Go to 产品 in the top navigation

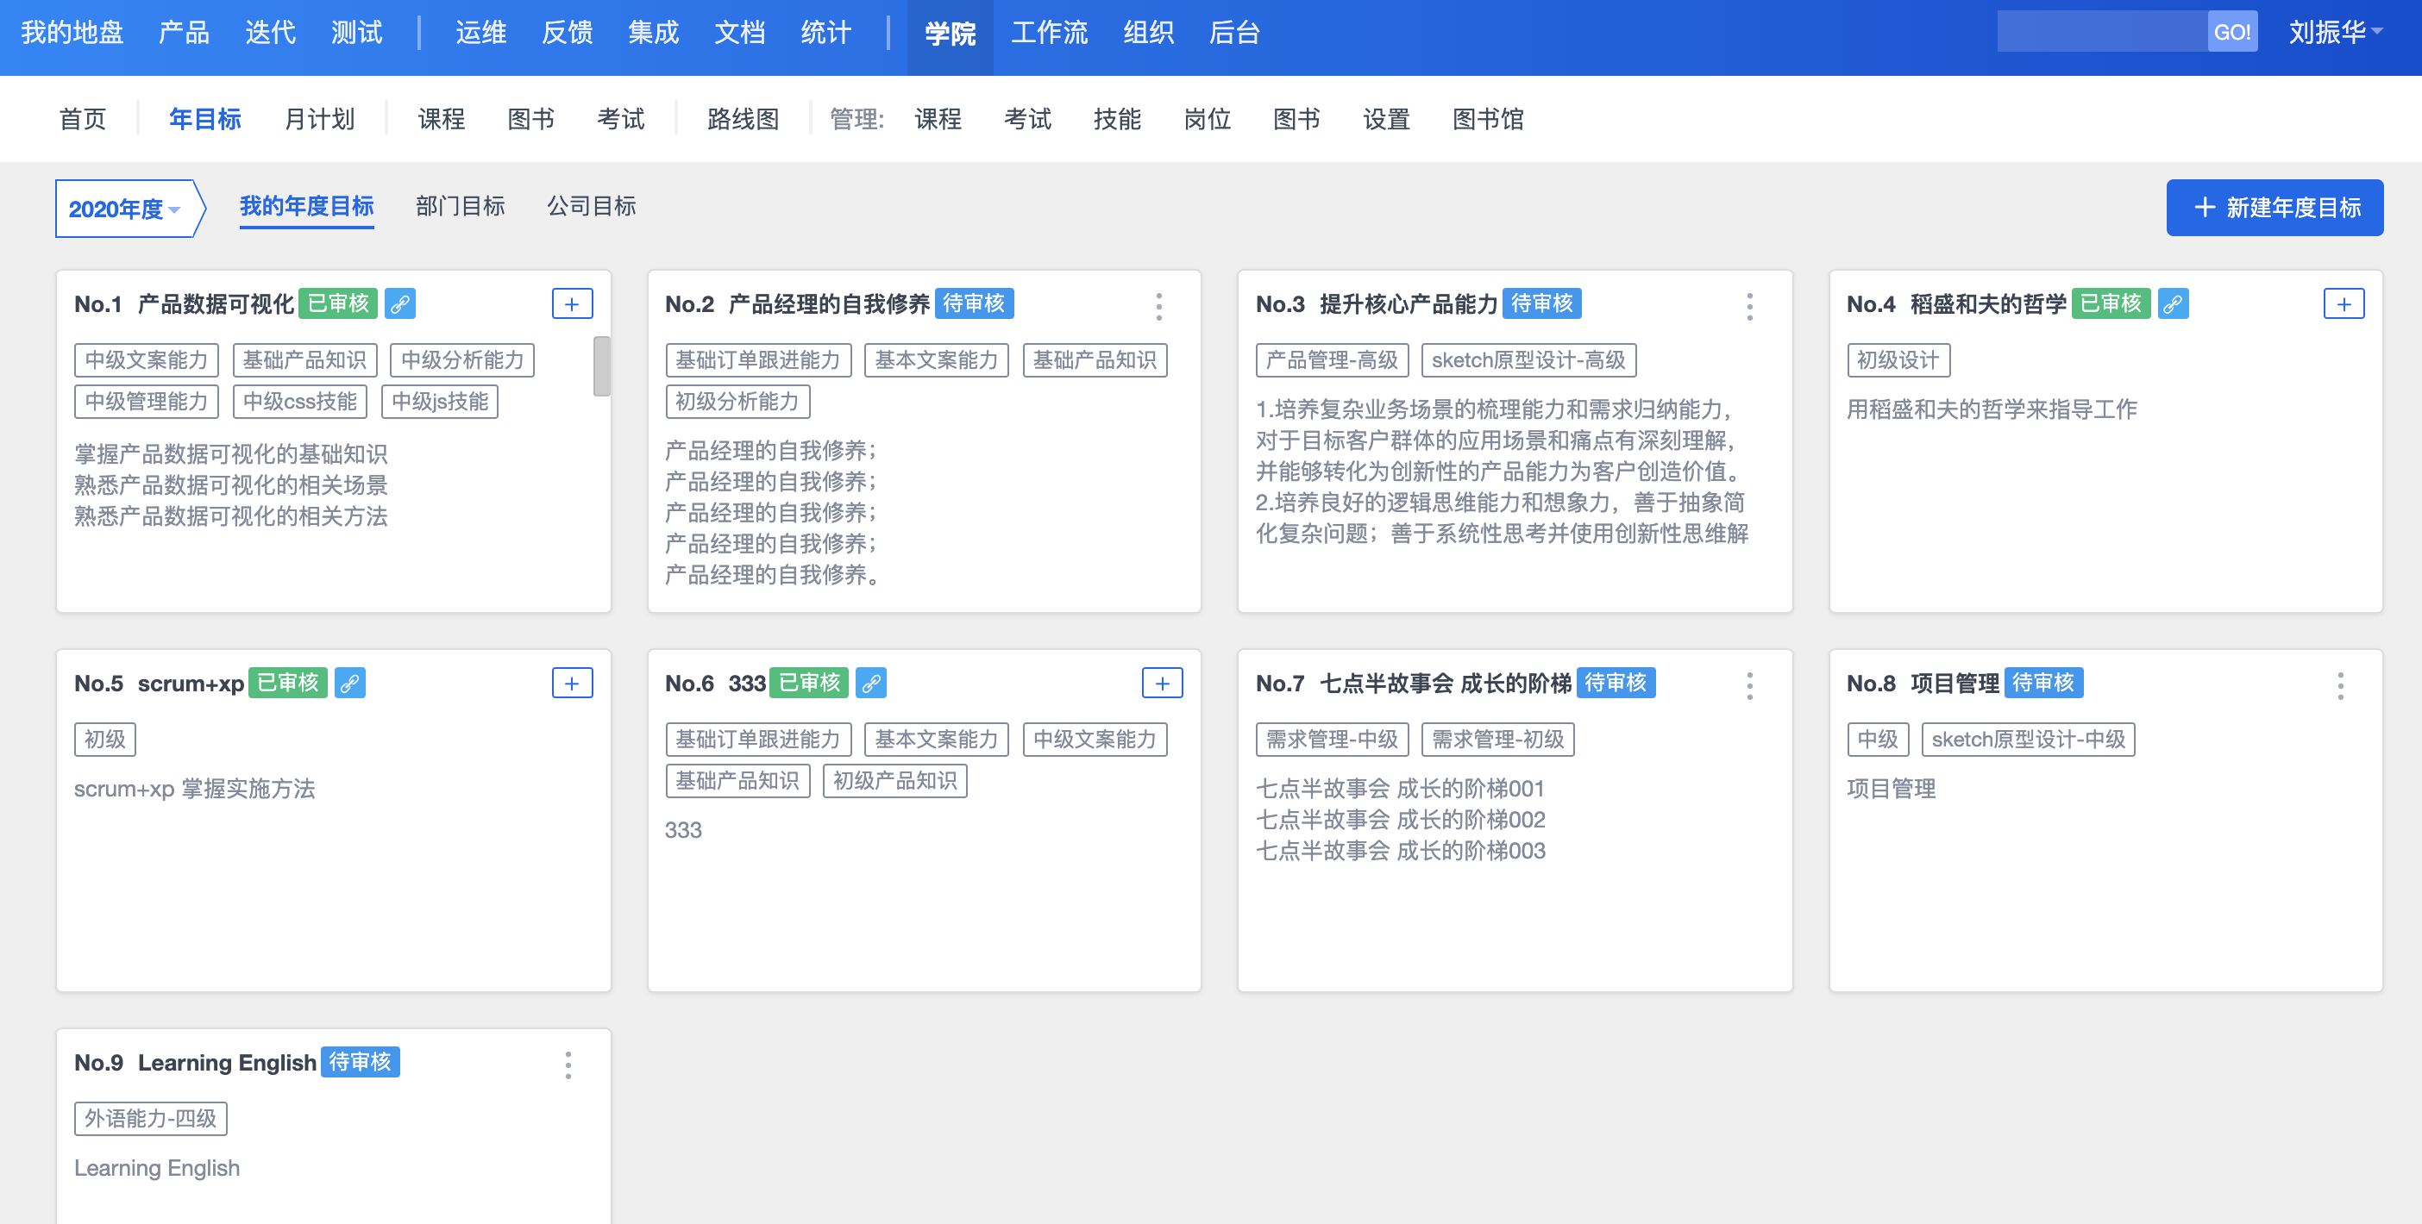point(184,33)
